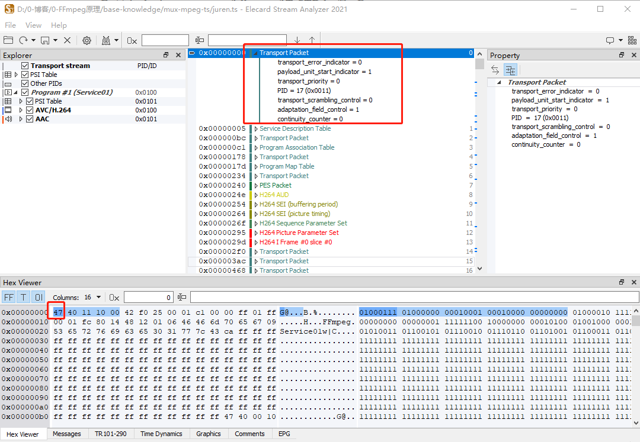Screen dimensions: 640x442
Task: Uncheck AAC in the Explorer tree
Action: click(30, 118)
